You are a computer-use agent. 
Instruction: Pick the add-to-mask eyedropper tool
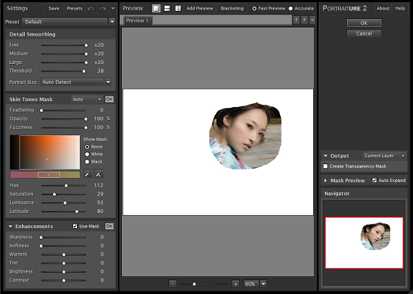click(98, 174)
